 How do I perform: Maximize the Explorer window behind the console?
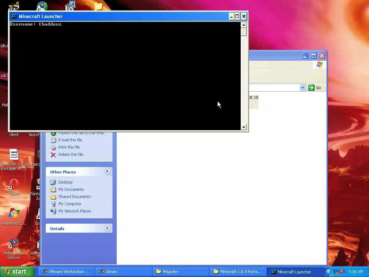tap(314, 56)
